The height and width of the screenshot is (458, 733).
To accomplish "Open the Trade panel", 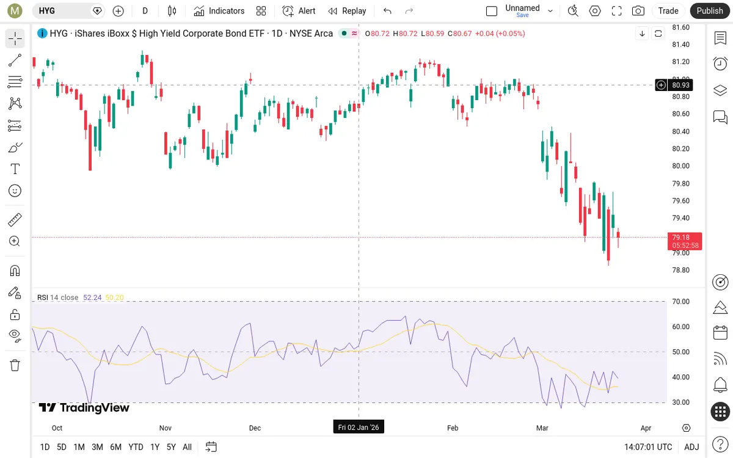I will [668, 10].
